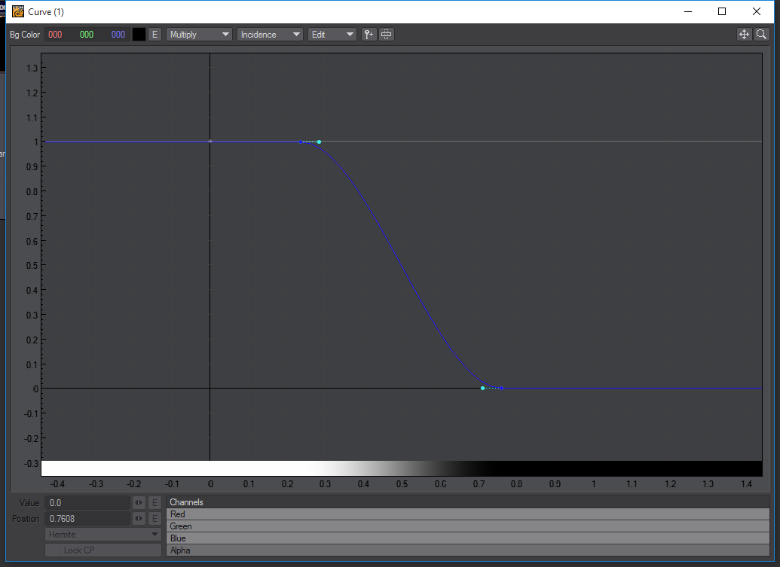Click the fit/frame keys icon beside add key
Image resolution: width=780 pixels, height=567 pixels.
click(x=386, y=35)
